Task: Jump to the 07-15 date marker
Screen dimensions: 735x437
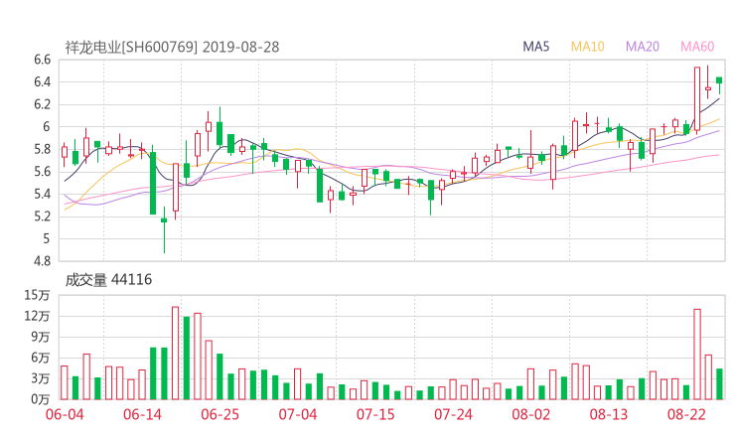Action: point(377,413)
